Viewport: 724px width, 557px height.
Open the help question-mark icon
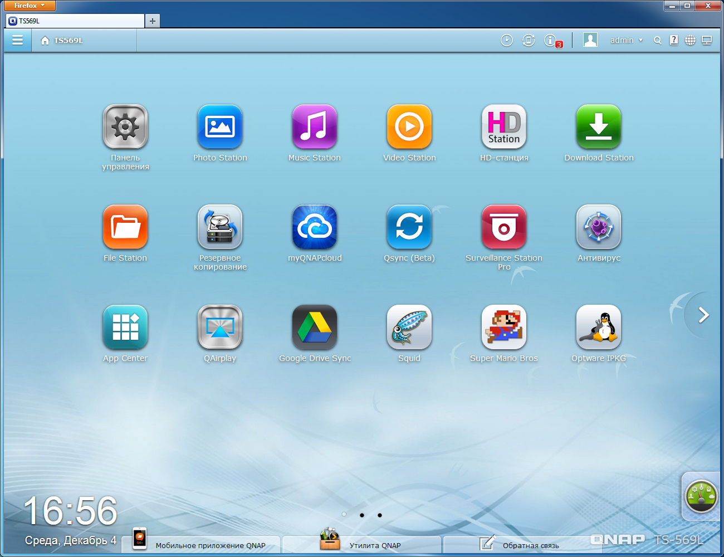[674, 40]
